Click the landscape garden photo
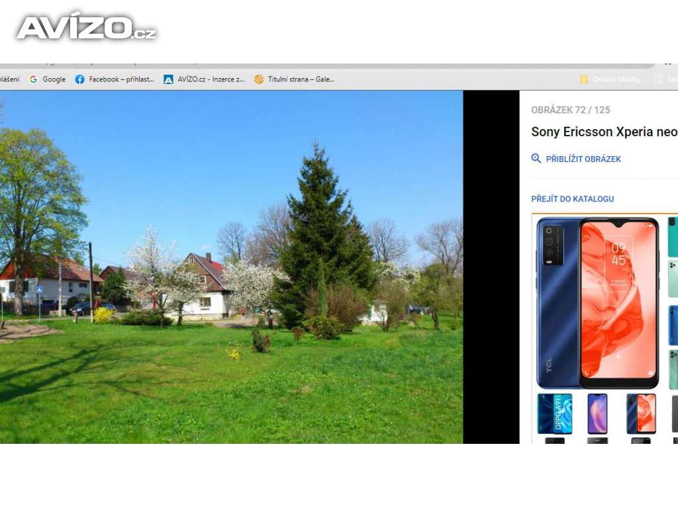This screenshot has width=678, height=508. pos(231,267)
